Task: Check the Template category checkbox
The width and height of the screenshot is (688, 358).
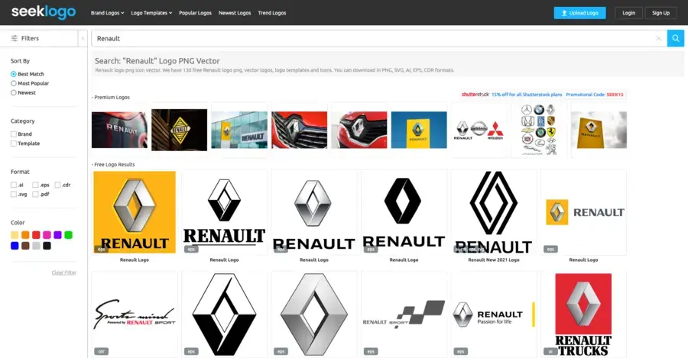Action: point(14,144)
